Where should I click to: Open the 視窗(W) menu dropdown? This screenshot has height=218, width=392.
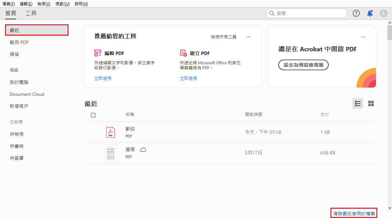(x=62, y=4)
